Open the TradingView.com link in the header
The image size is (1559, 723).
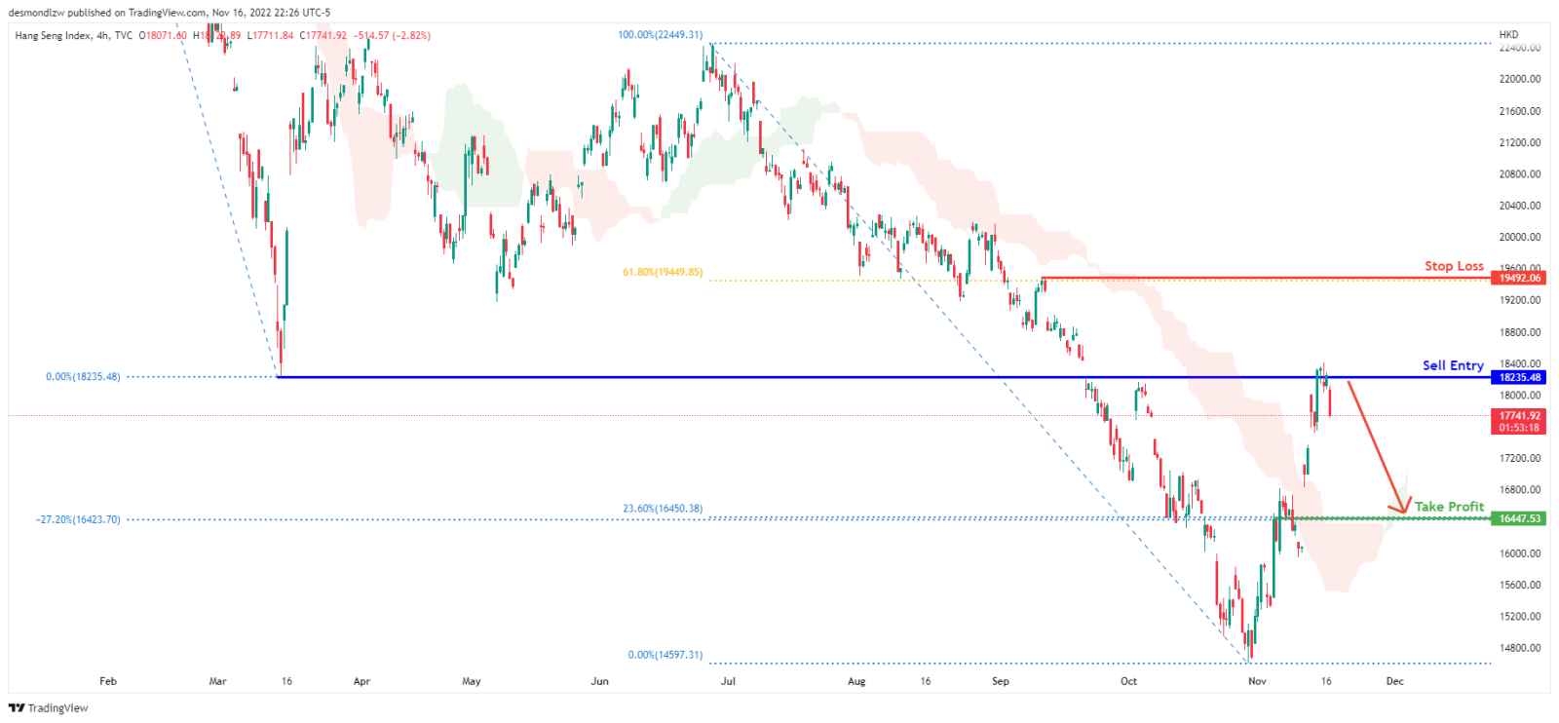[167, 13]
